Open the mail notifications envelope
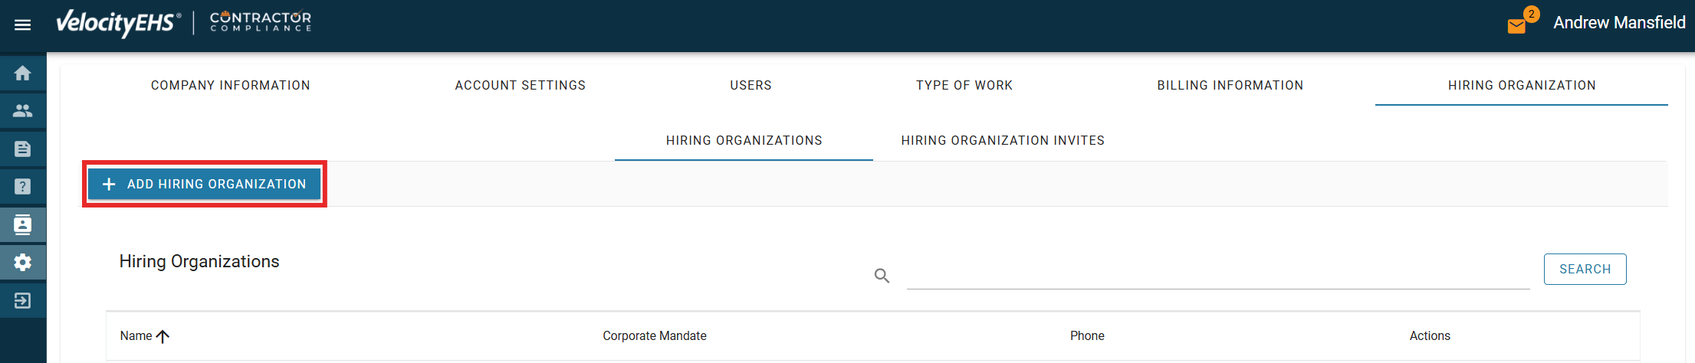This screenshot has width=1695, height=363. 1516,26
